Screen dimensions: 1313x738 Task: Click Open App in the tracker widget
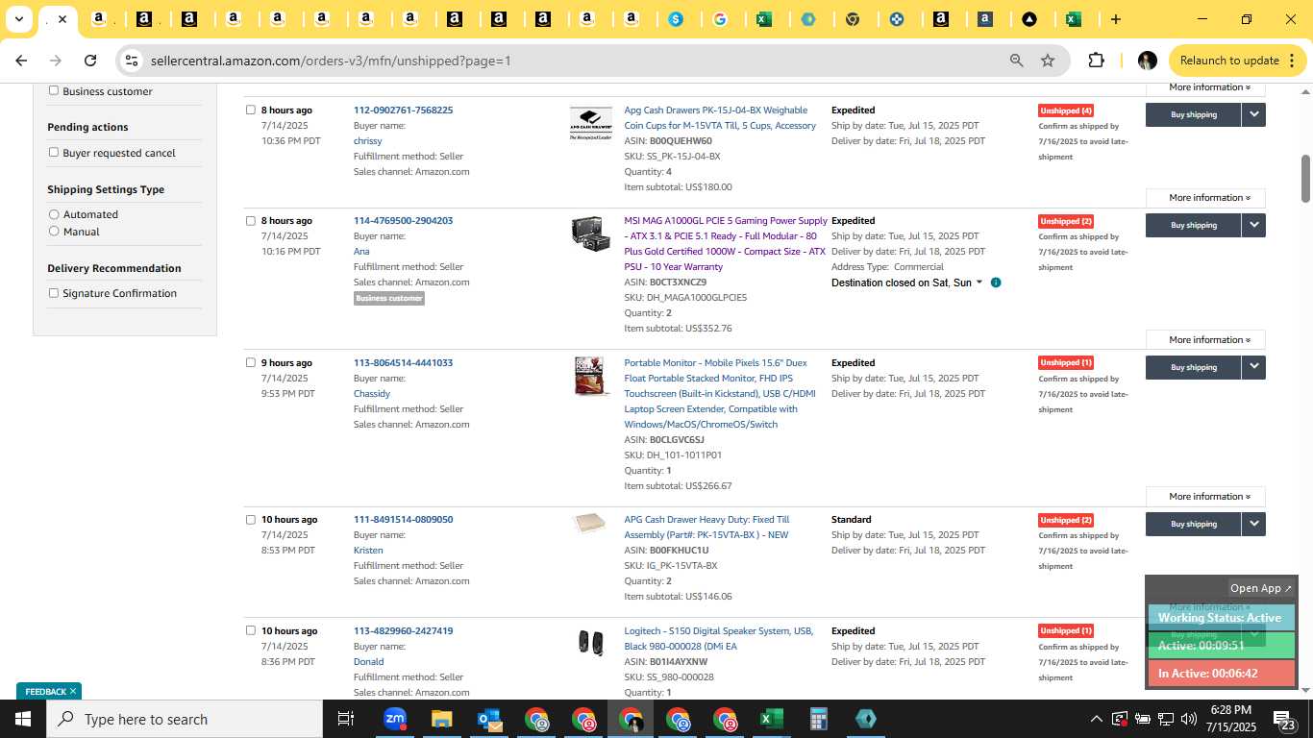pyautogui.click(x=1261, y=588)
